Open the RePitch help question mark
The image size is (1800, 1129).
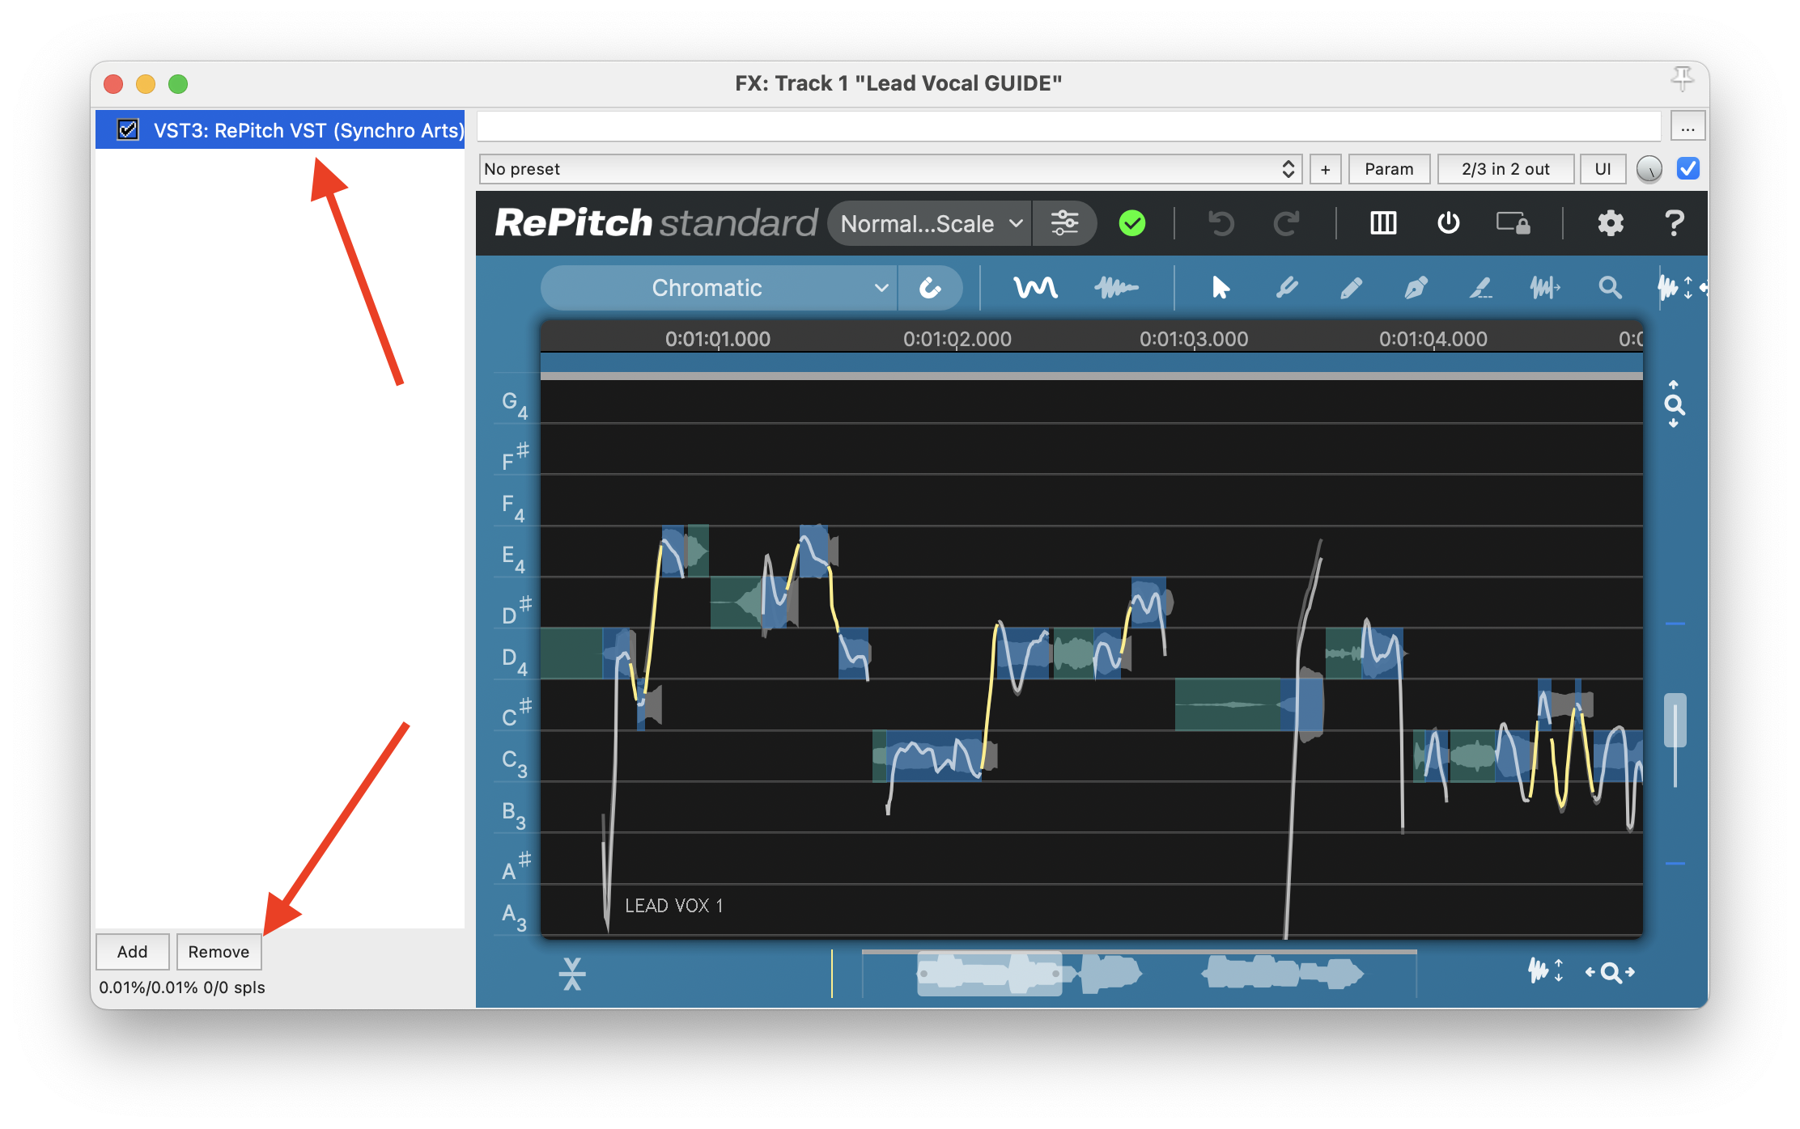pyautogui.click(x=1674, y=223)
